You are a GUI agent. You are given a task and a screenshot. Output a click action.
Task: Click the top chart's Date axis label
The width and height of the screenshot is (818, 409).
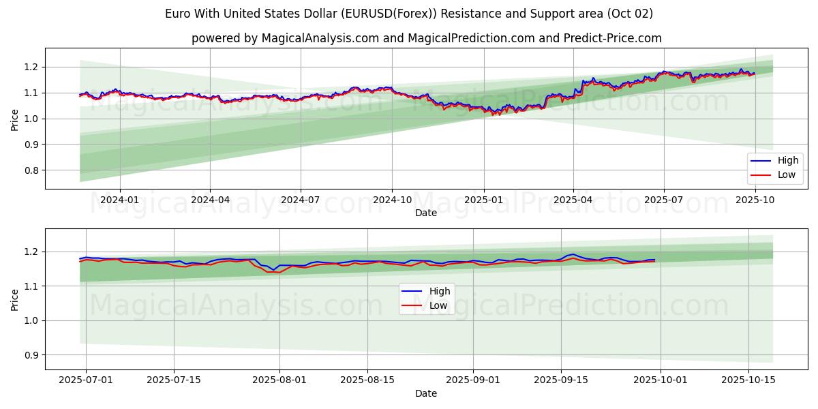point(426,213)
